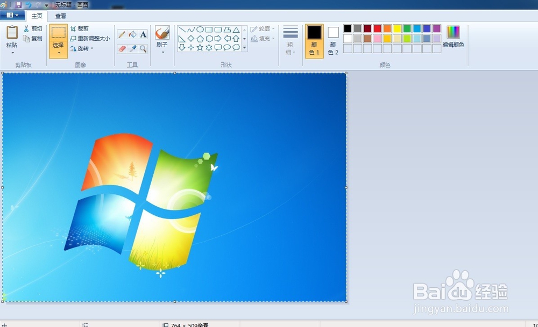
Task: Choose the five-point star shape
Action: [200, 48]
